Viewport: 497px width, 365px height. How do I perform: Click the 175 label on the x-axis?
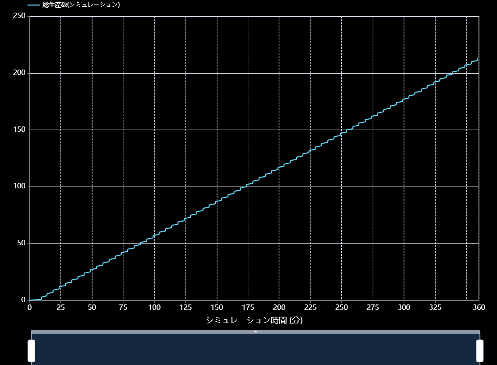(248, 308)
